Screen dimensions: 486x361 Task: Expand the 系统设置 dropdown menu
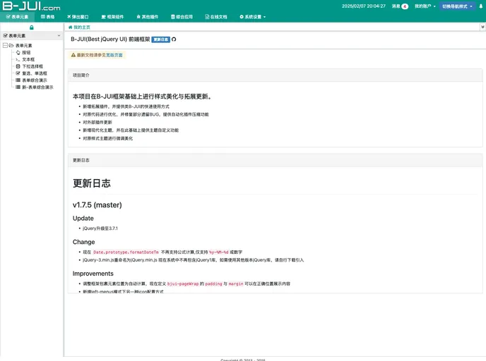click(x=253, y=17)
